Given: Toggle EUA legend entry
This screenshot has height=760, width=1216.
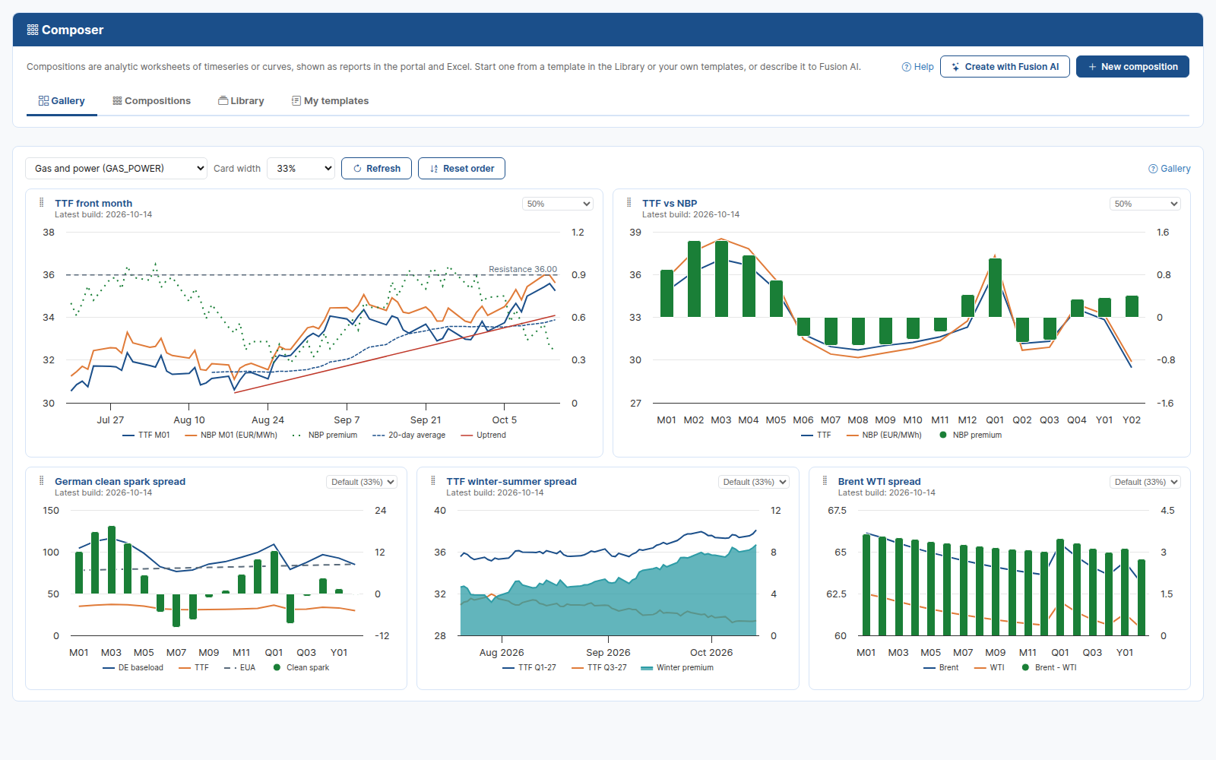Looking at the screenshot, I should (239, 668).
